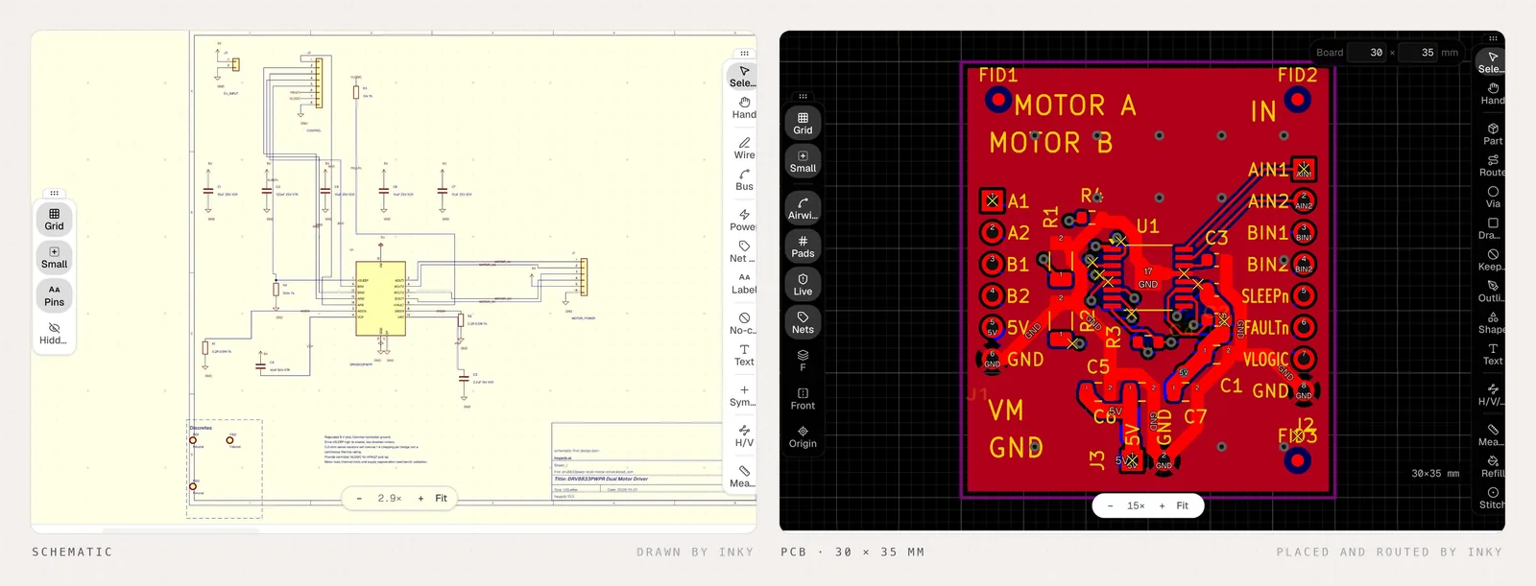Pick the PCB Measure tool
1536x586 pixels.
1492,435
